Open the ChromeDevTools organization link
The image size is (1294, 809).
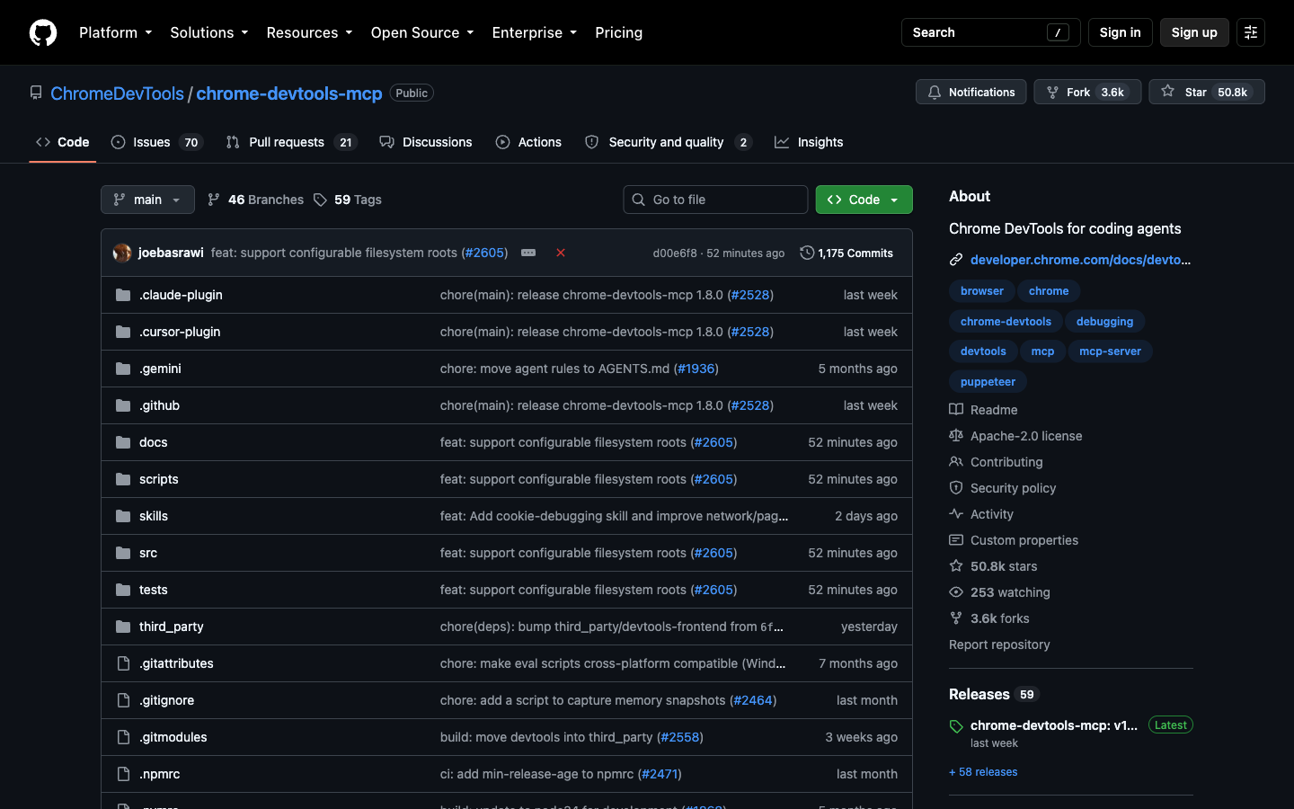pos(117,93)
